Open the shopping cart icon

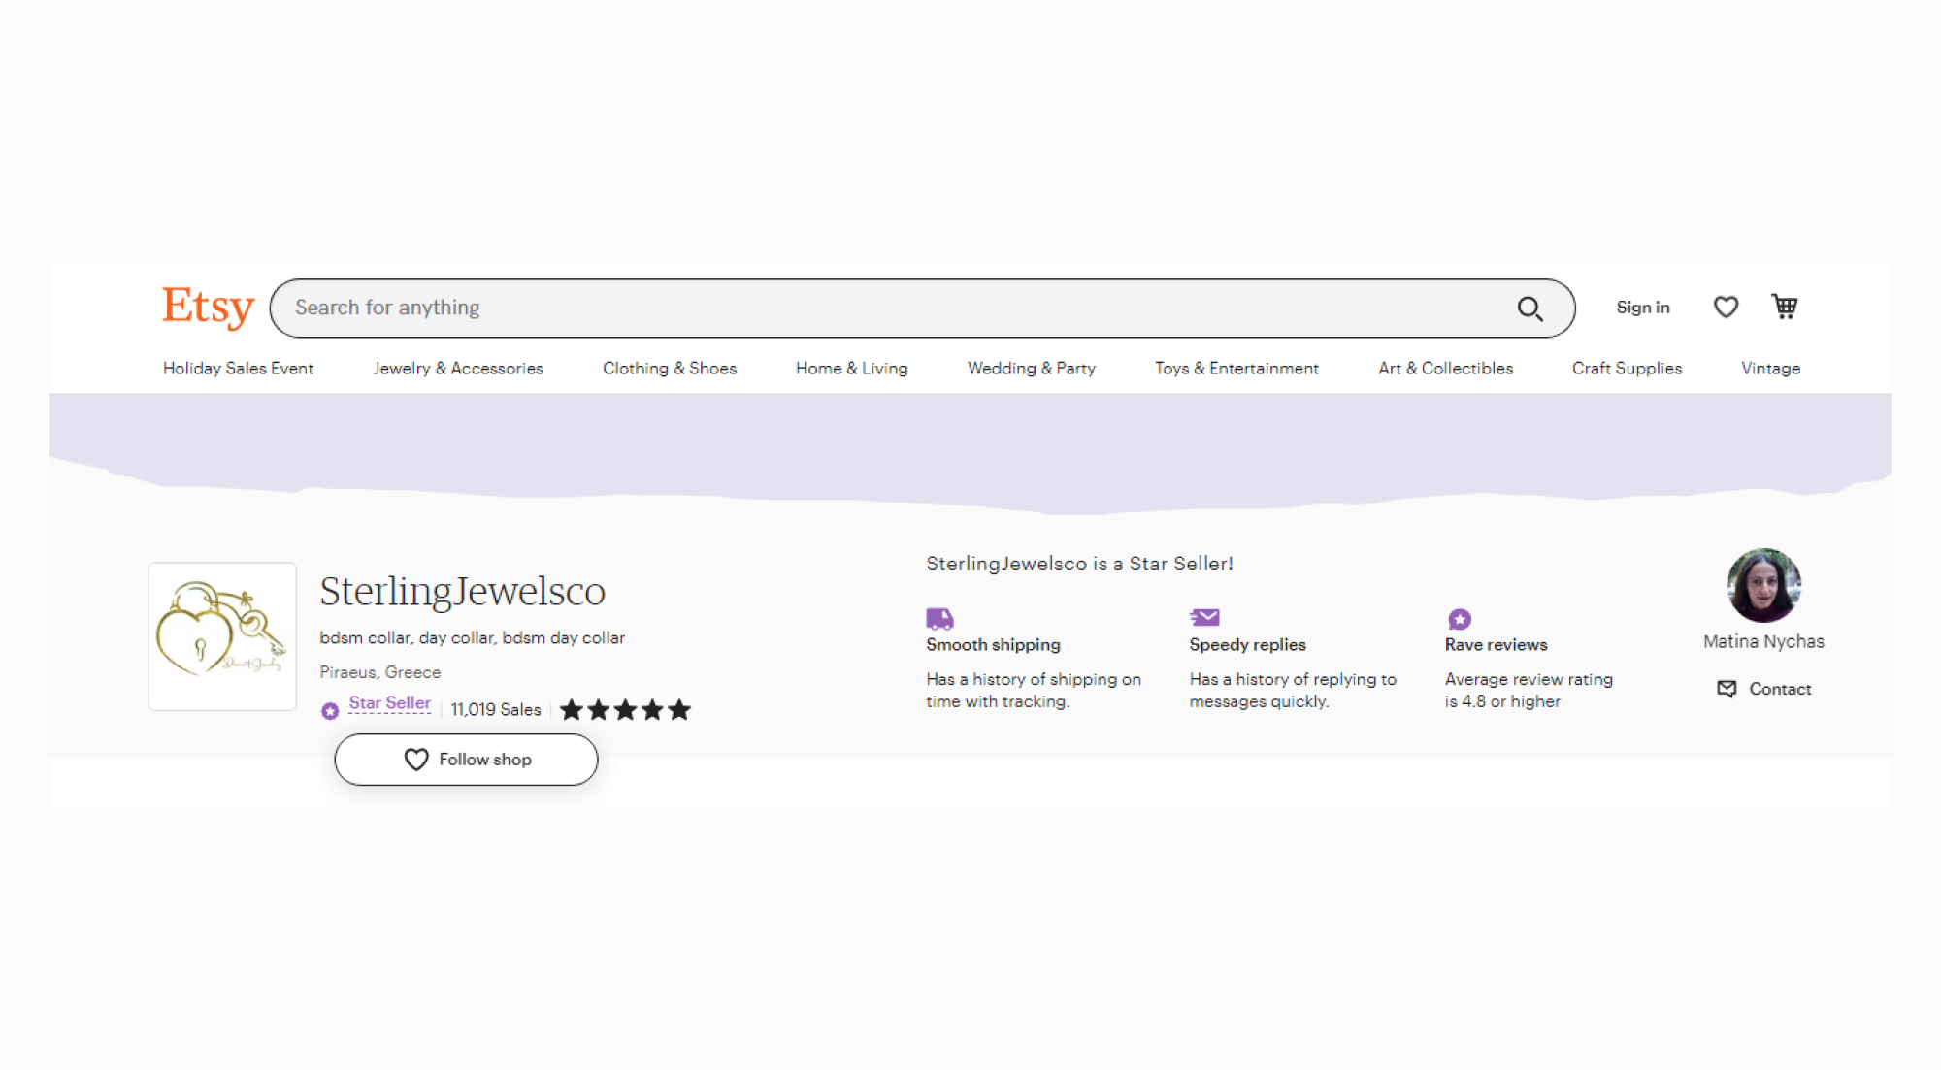click(x=1785, y=307)
